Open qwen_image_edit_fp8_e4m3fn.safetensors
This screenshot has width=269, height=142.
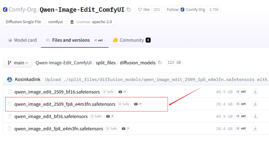(x=59, y=129)
